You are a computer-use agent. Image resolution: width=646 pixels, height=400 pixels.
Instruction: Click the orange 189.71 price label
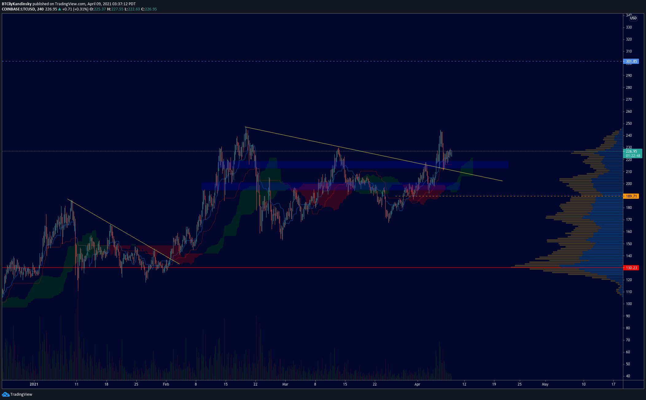pyautogui.click(x=631, y=196)
